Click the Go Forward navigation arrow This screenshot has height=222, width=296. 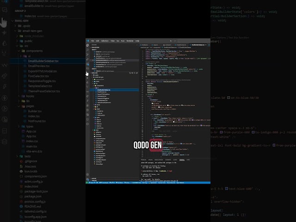click(x=175, y=41)
